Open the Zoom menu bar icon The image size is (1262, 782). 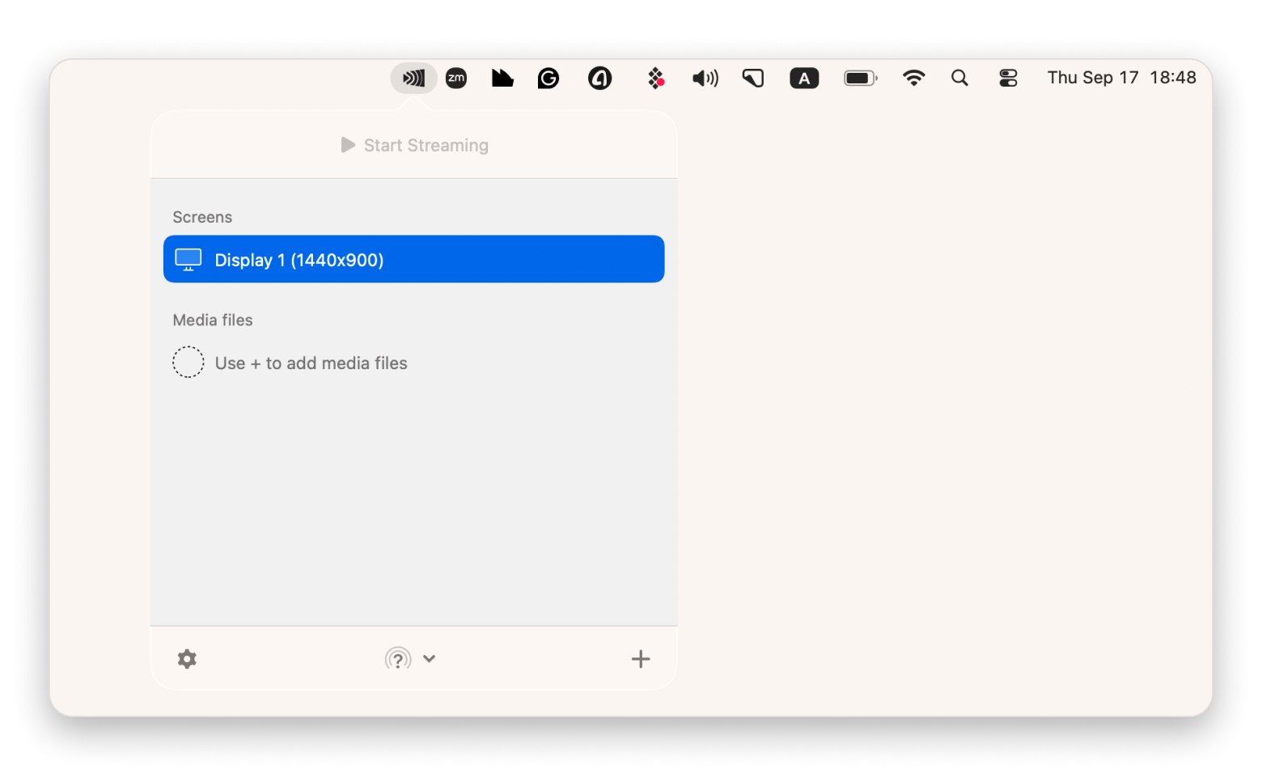(x=456, y=78)
